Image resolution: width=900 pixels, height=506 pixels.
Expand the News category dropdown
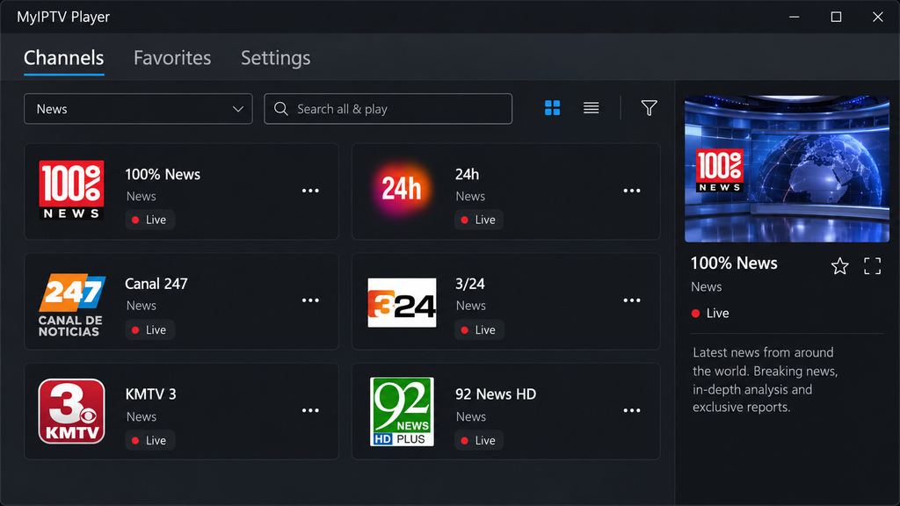tap(138, 108)
